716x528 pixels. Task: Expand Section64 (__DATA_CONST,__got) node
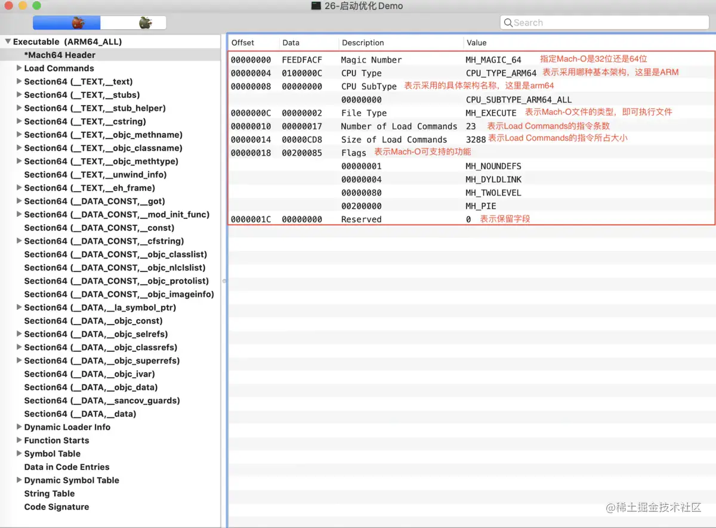point(19,201)
